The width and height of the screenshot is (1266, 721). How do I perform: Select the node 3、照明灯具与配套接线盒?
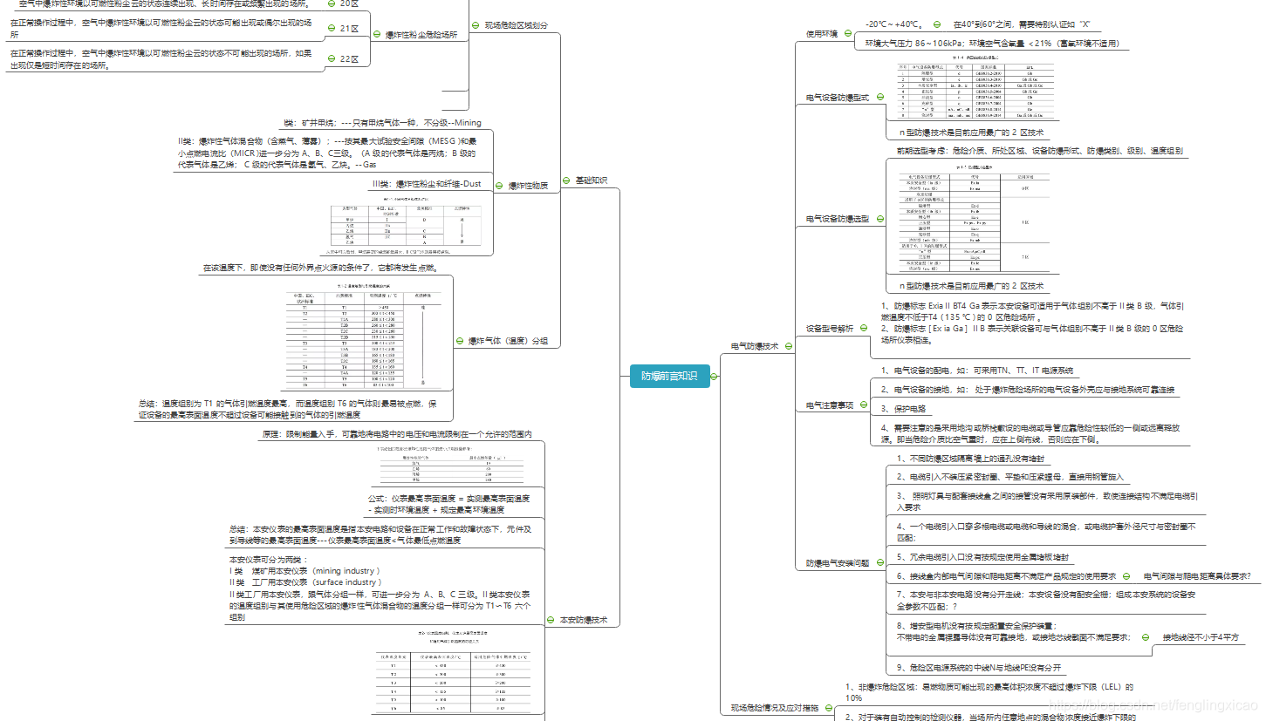pyautogui.click(x=1047, y=501)
